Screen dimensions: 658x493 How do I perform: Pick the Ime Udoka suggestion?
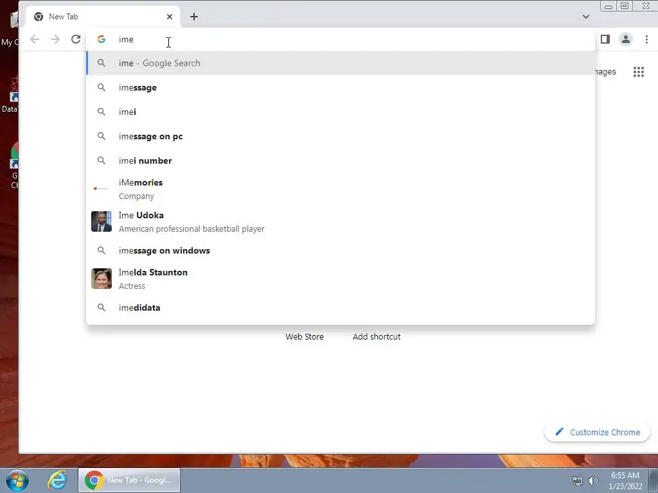click(x=341, y=221)
